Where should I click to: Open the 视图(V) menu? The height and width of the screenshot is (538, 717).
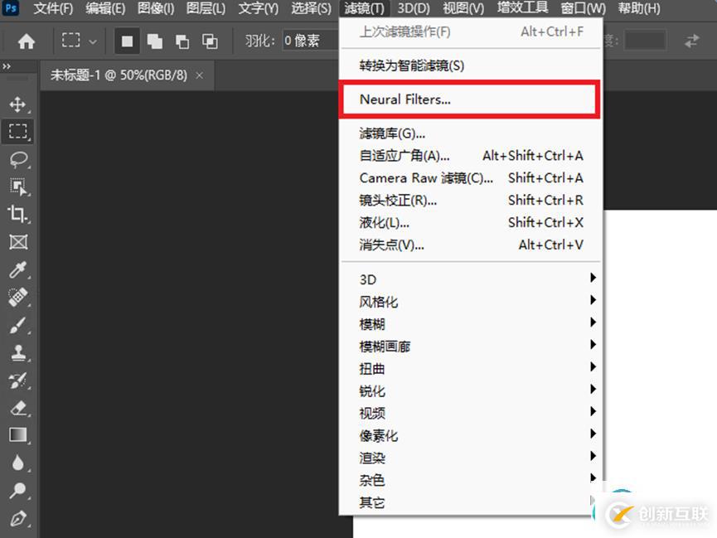[x=463, y=8]
